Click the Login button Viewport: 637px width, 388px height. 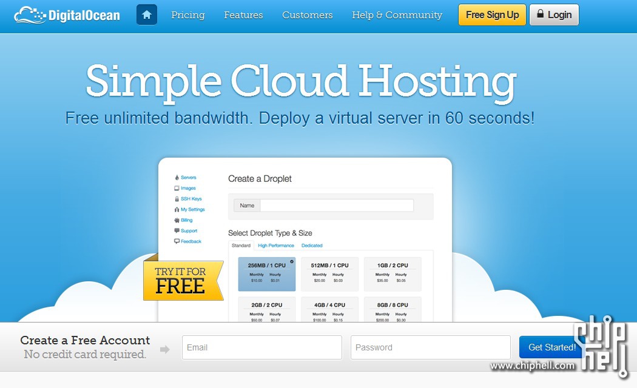tap(554, 15)
